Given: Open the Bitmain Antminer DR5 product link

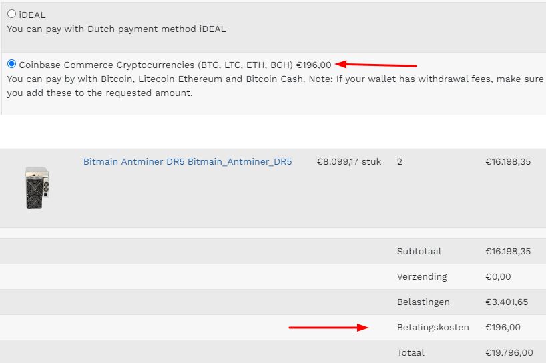Looking at the screenshot, I should tap(187, 161).
